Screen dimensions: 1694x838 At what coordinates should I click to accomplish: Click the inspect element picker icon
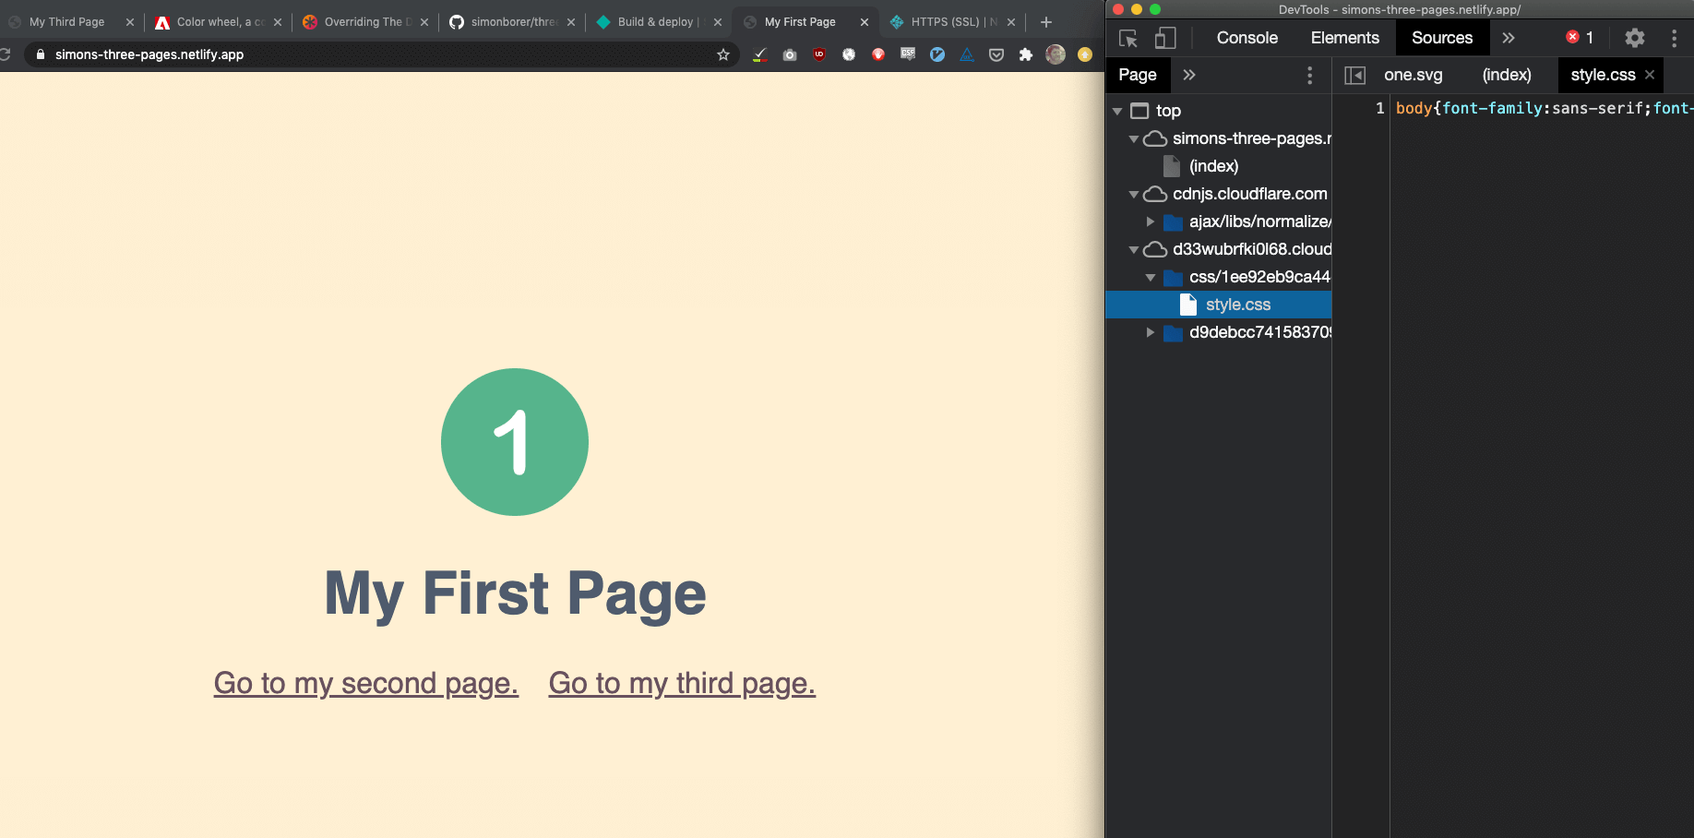click(x=1127, y=38)
